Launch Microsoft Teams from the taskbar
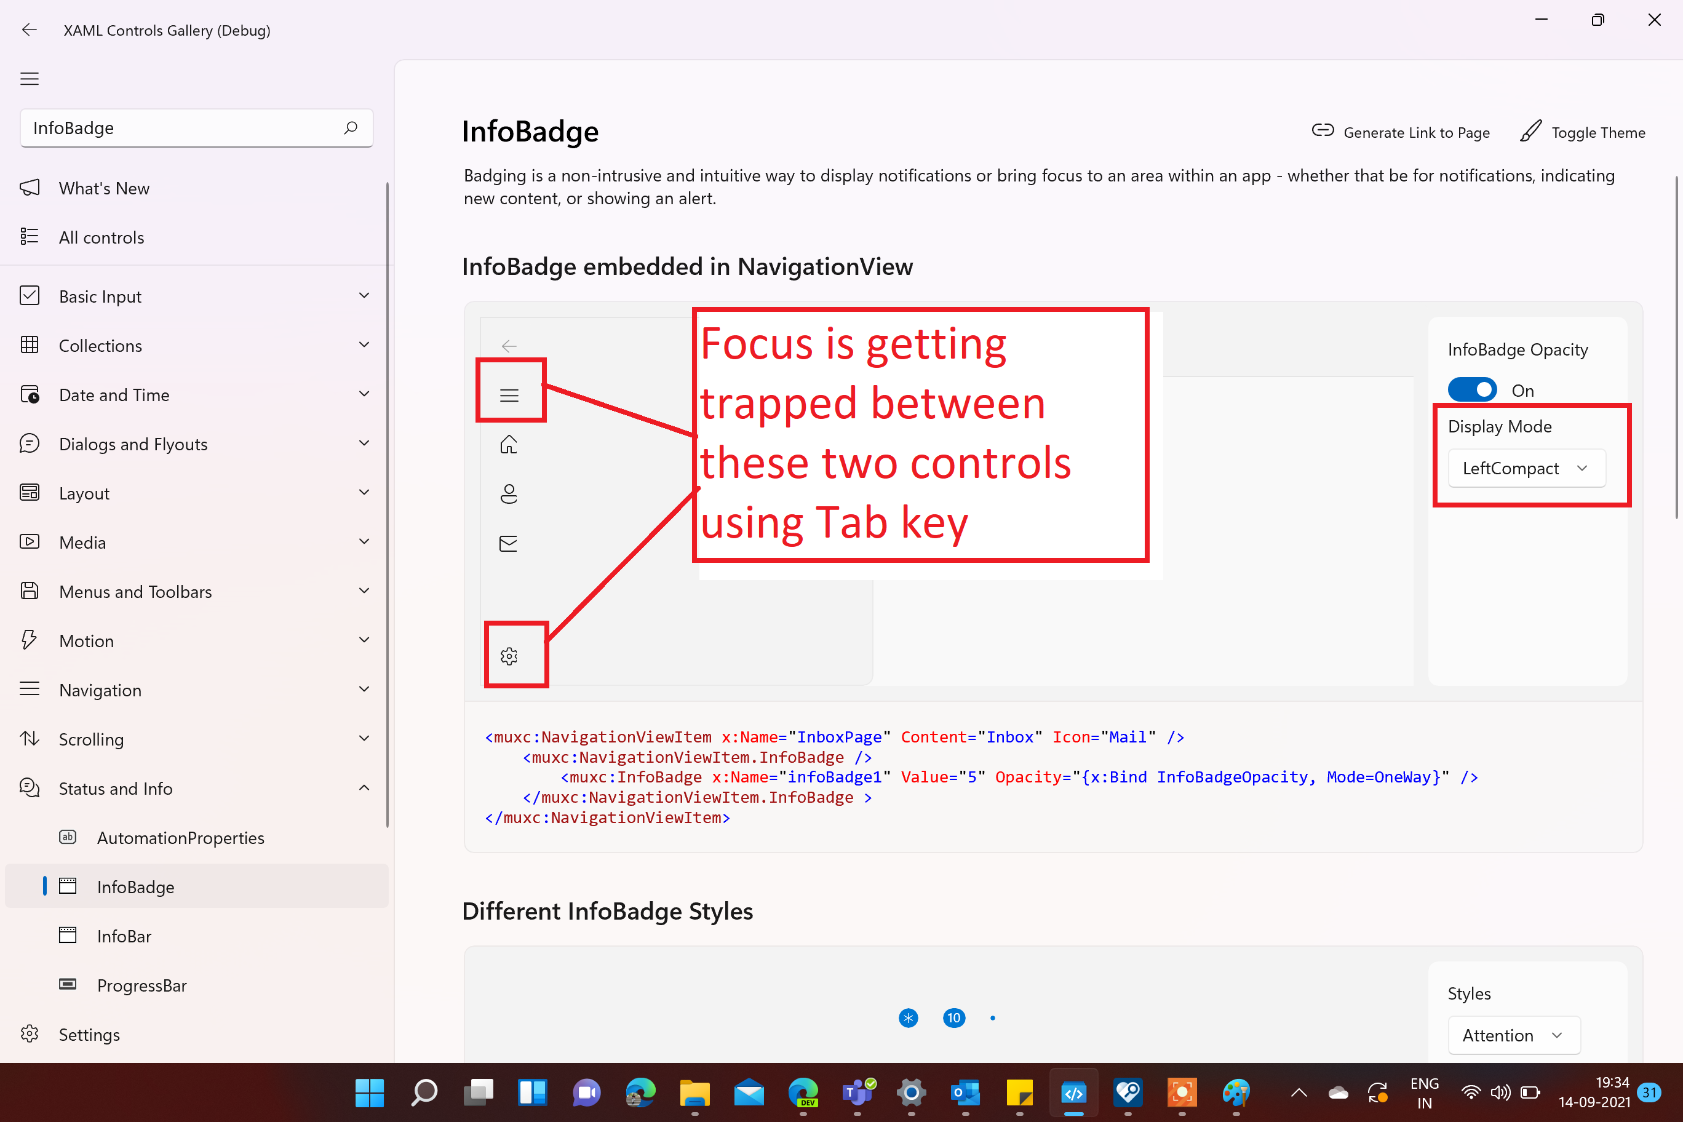 pos(857,1092)
